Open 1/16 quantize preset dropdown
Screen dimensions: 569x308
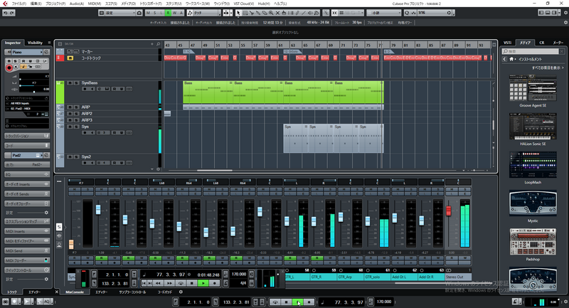(435, 13)
